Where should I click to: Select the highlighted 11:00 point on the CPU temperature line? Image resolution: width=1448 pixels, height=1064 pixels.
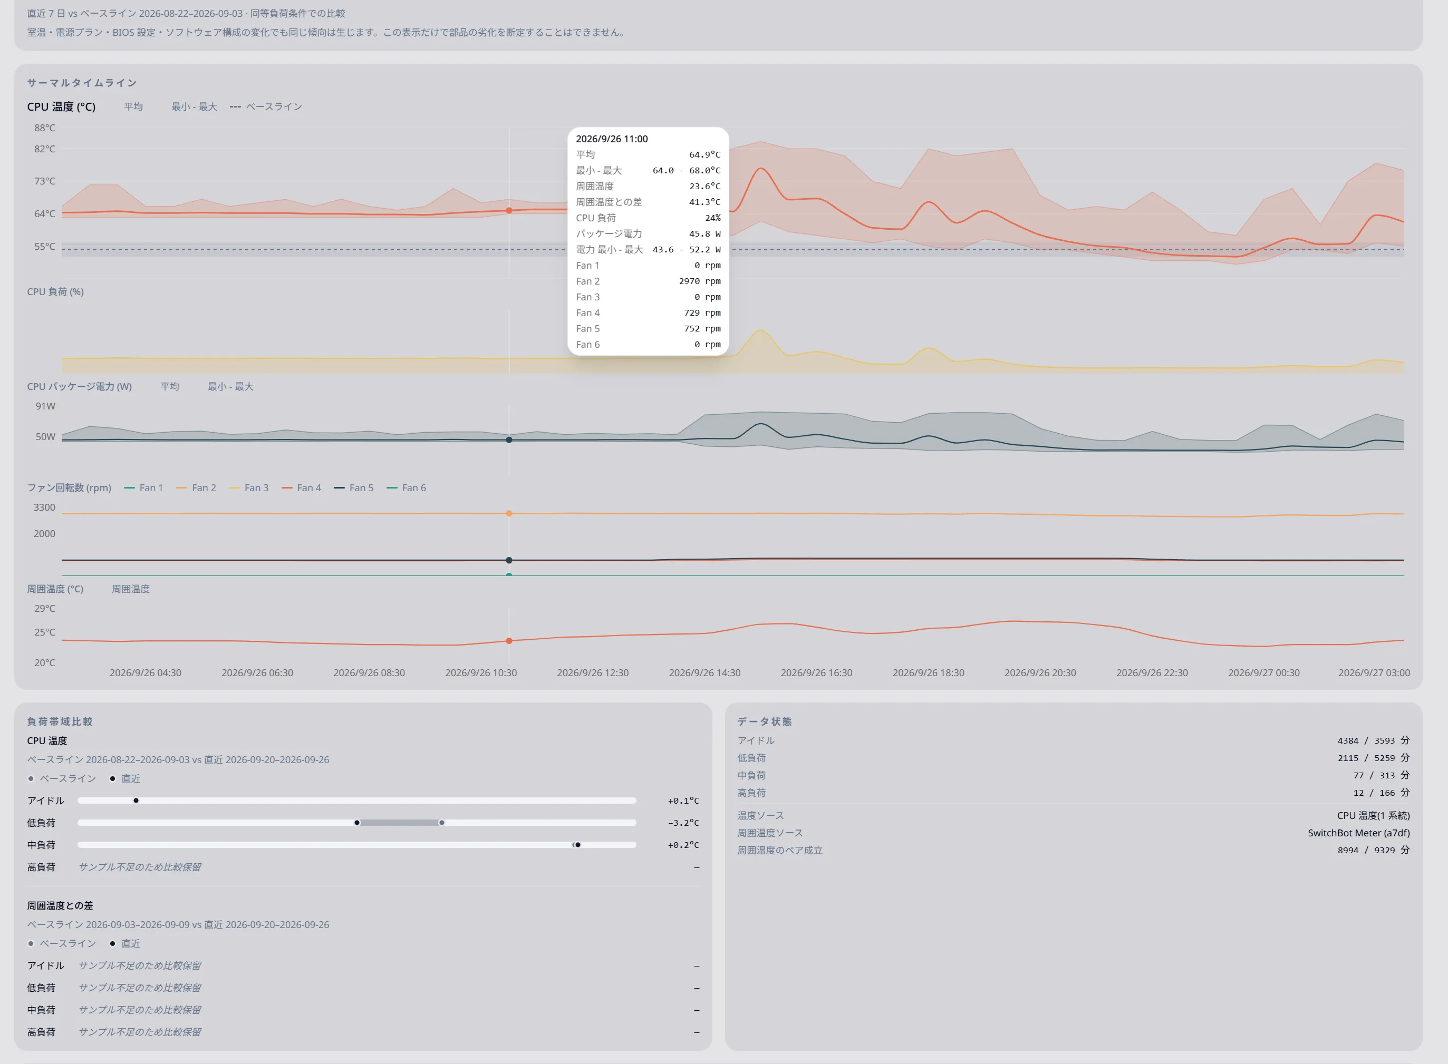(x=509, y=211)
